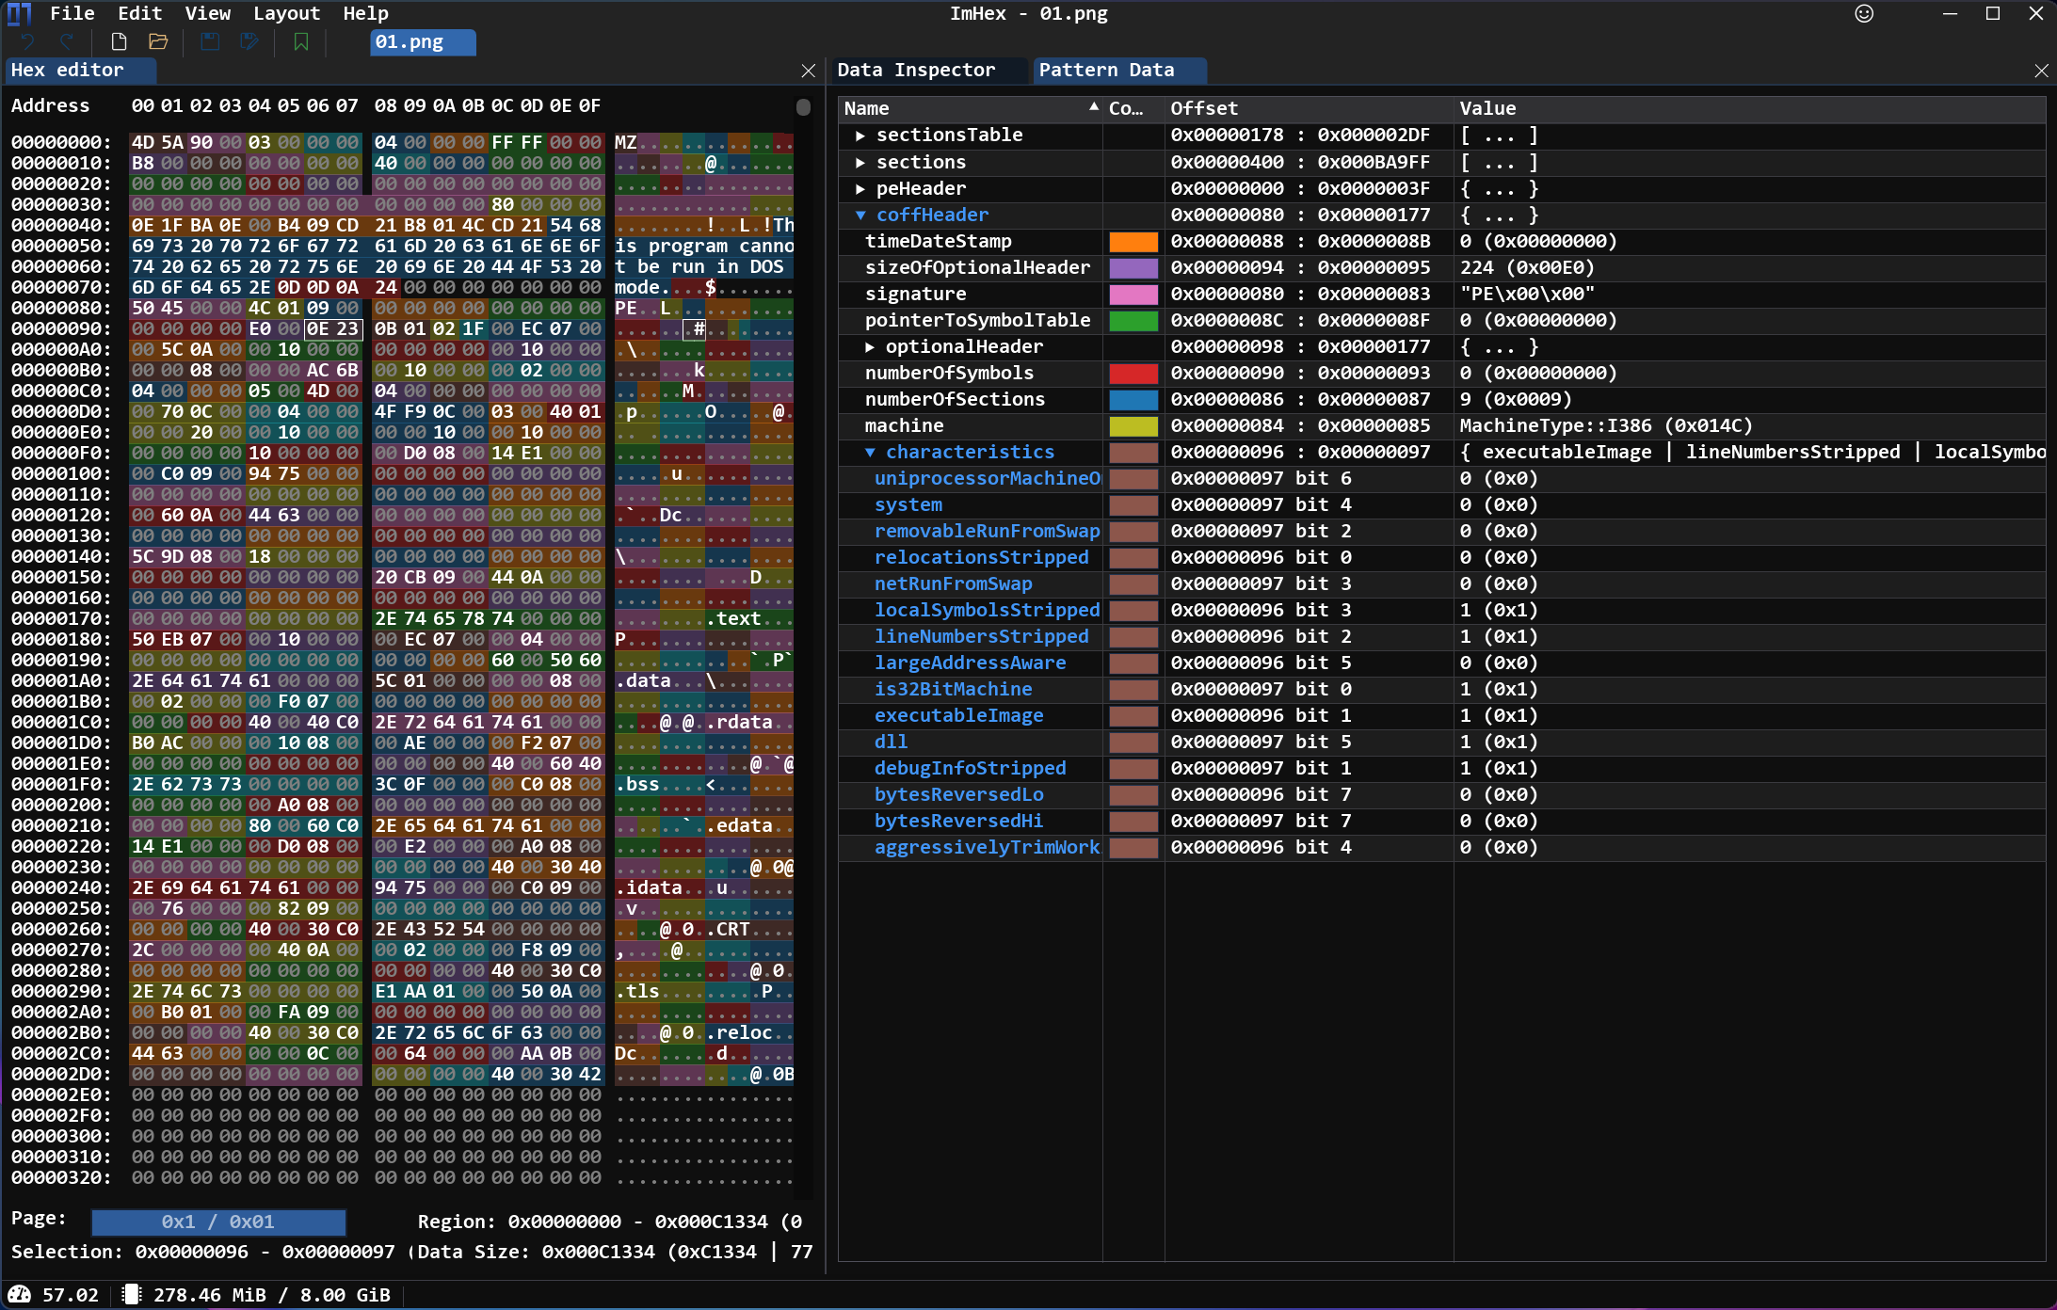Click the redo arrow icon
The width and height of the screenshot is (2057, 1310).
(67, 41)
